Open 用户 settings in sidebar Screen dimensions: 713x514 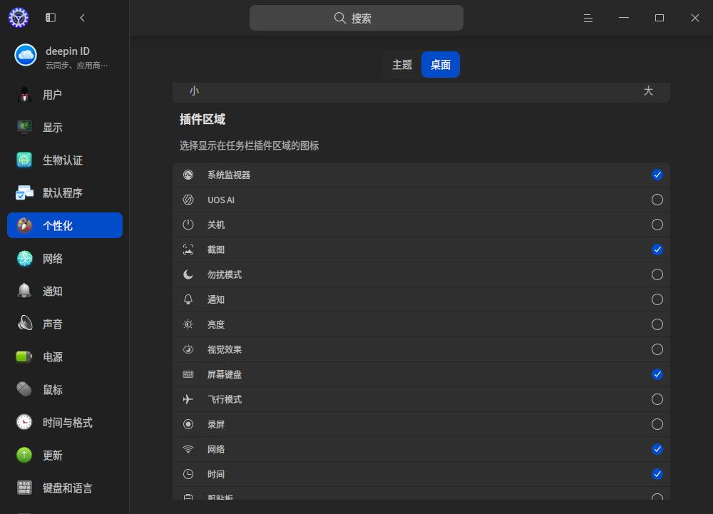65,95
